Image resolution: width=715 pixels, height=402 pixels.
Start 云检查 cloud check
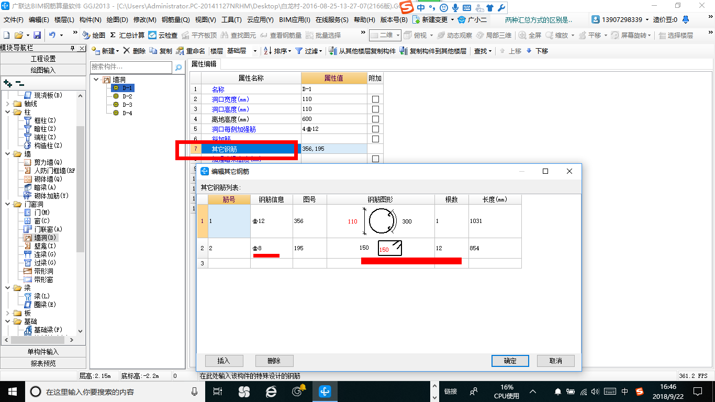point(163,35)
